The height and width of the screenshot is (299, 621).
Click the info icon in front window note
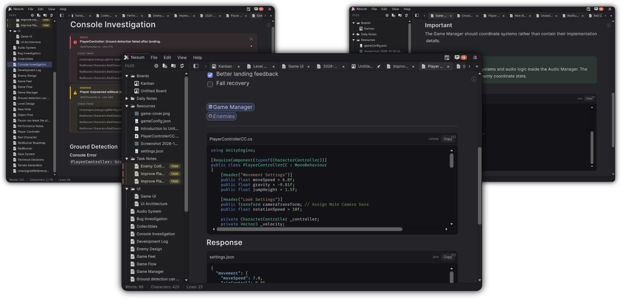coord(474,79)
